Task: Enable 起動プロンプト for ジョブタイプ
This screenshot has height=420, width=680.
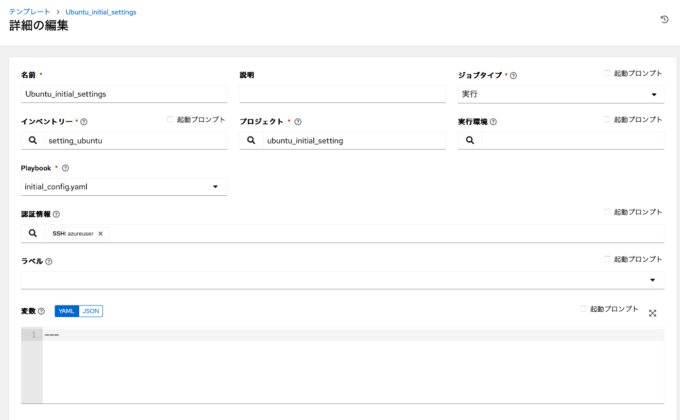Action: 607,73
